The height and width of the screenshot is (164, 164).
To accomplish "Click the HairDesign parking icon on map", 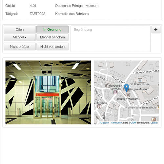I will tap(107, 86).
